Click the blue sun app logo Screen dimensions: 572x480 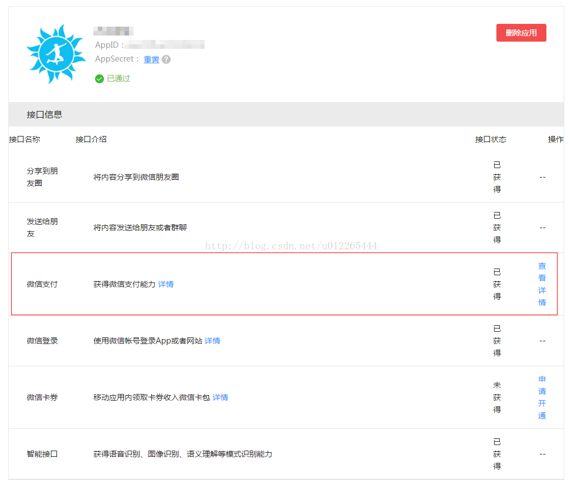click(x=56, y=54)
